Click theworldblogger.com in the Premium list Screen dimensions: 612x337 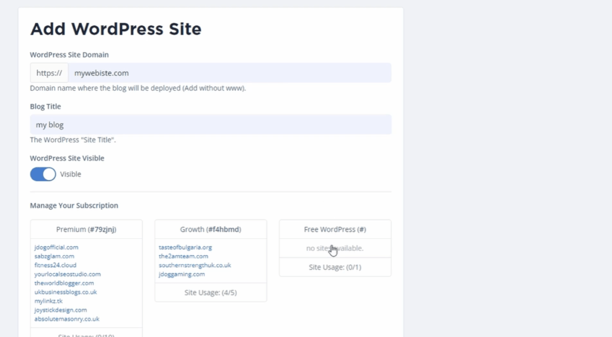64,283
